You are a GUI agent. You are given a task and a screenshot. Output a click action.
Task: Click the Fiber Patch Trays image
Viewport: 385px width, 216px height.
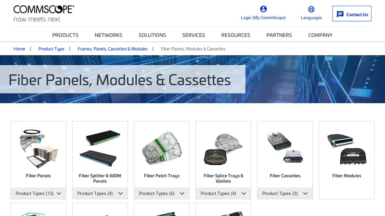click(162, 148)
